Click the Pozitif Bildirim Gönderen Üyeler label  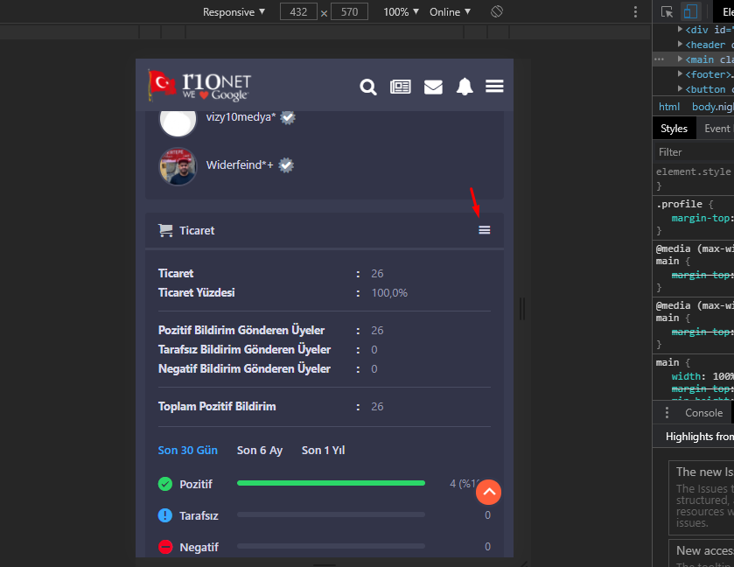(x=241, y=331)
